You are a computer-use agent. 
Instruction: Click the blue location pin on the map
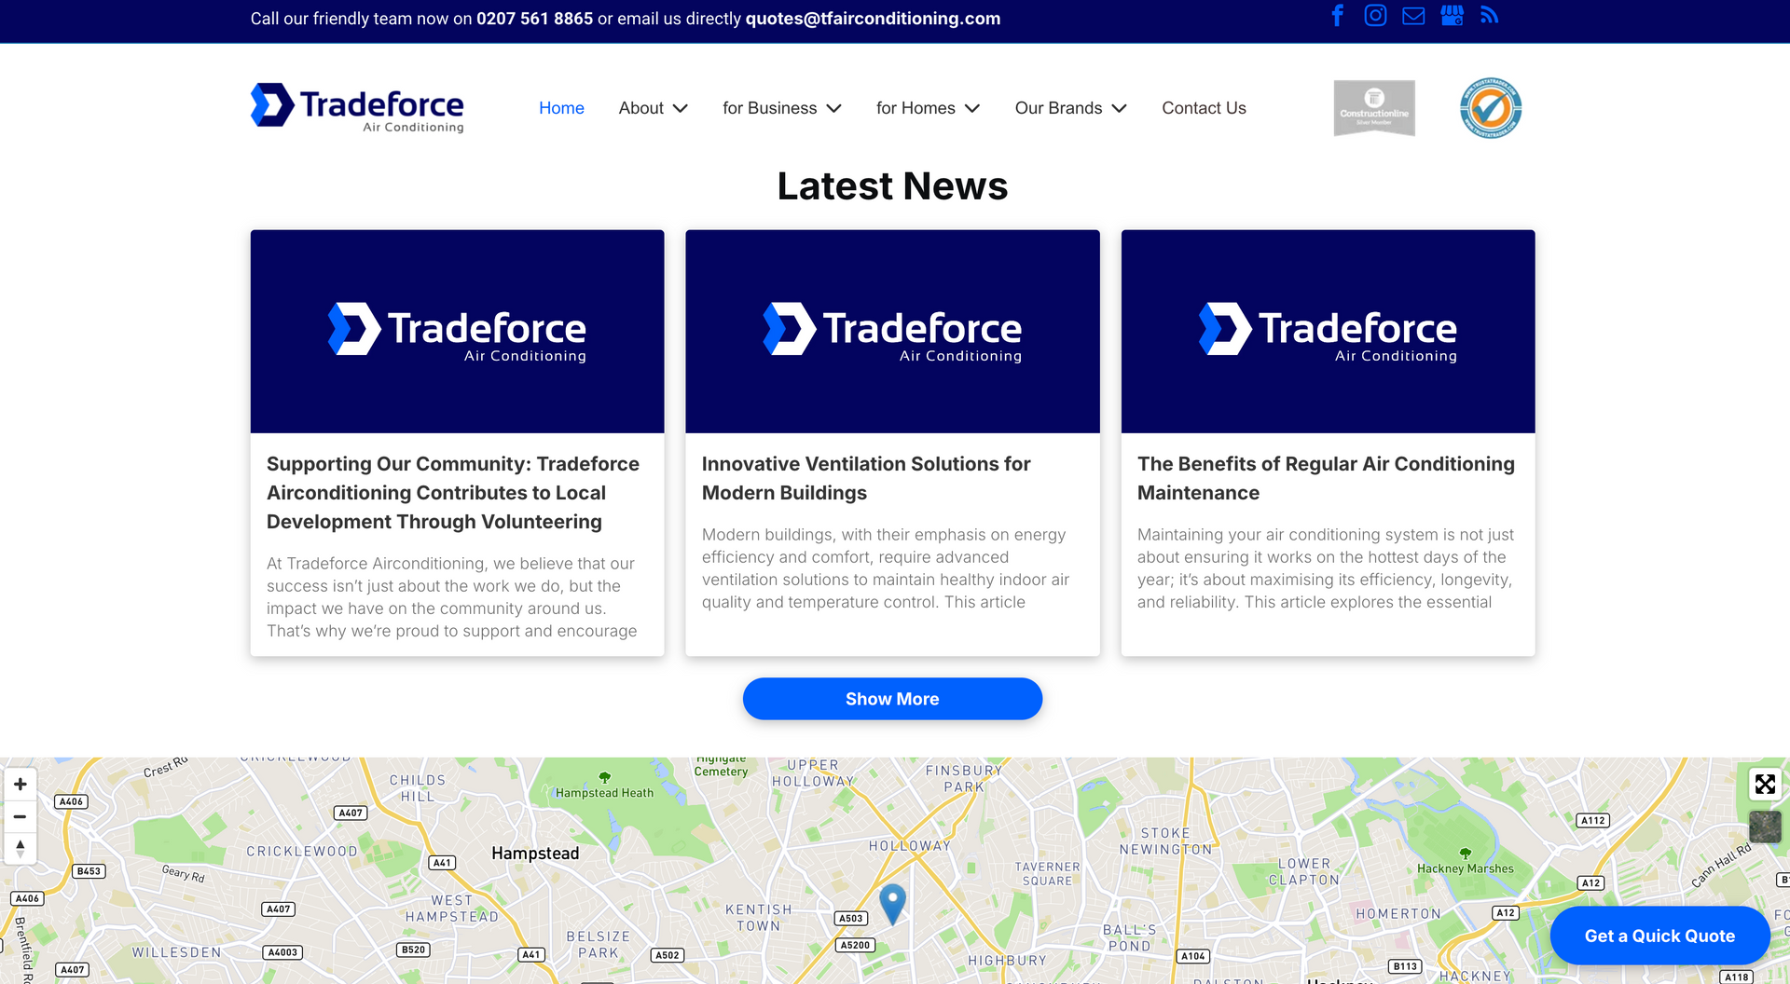click(892, 903)
